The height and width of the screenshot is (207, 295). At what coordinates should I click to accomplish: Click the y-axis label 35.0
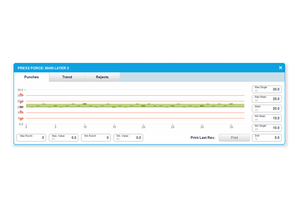(x=20, y=90)
